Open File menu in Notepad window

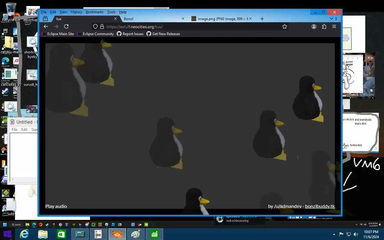(x=14, y=130)
